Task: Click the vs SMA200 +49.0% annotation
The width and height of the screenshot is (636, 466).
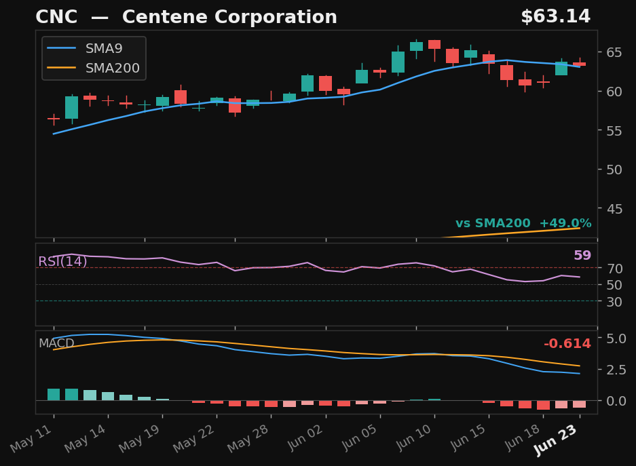Action: click(x=523, y=223)
